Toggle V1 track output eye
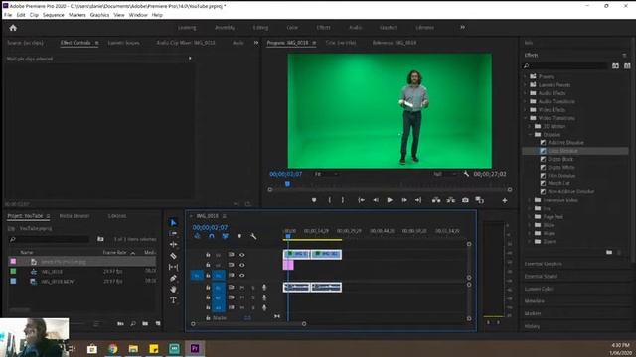This screenshot has height=357, width=636. 242,276
